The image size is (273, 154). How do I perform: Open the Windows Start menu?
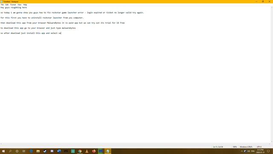[3, 151]
